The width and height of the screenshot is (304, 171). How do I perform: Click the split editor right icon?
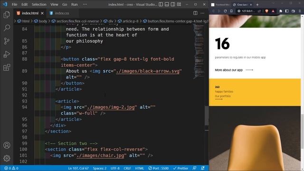(x=195, y=13)
